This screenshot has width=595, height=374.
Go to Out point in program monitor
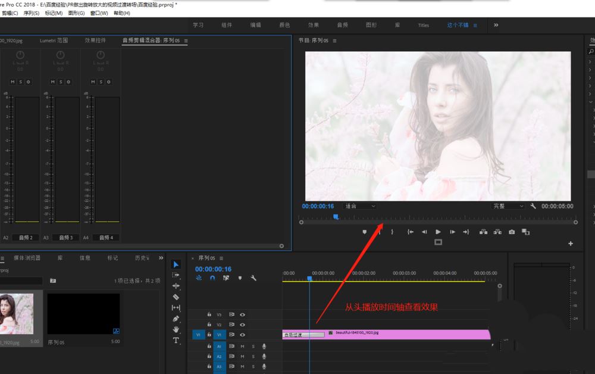point(466,232)
